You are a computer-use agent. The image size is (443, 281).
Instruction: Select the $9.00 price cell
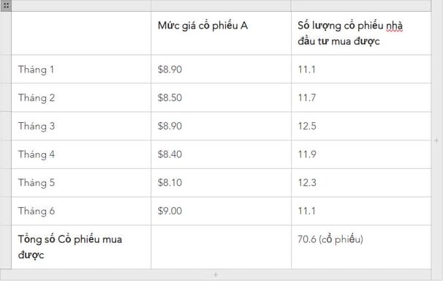[x=221, y=211]
